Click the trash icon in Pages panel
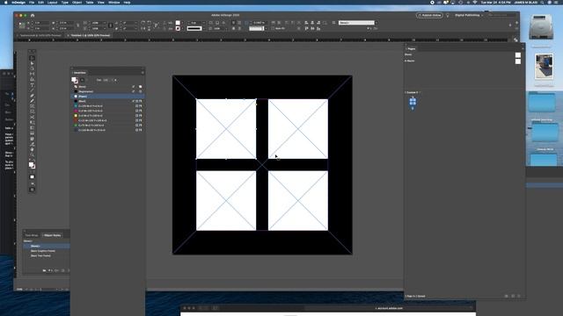563x316 pixels. click(519, 296)
